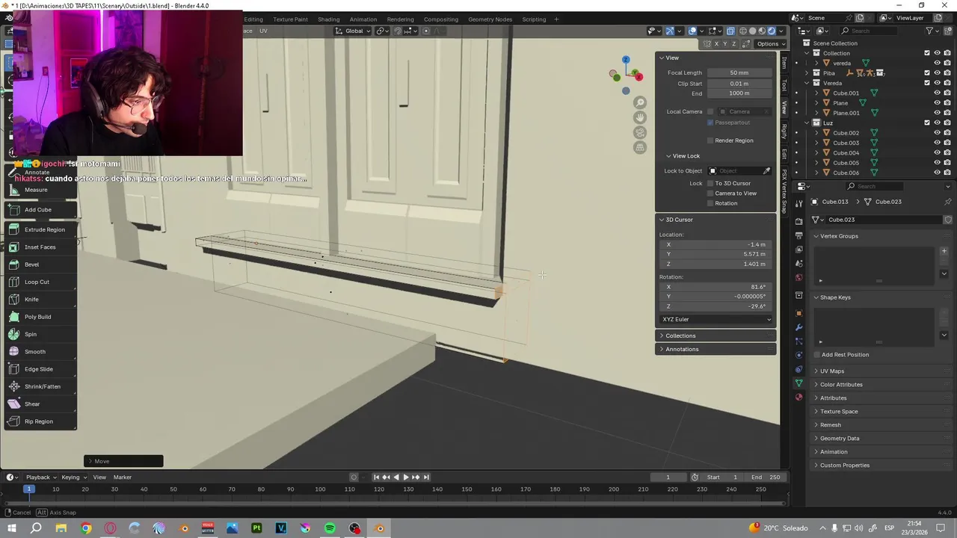The height and width of the screenshot is (538, 957).
Task: Select the Poly Build tool
Action: click(40, 317)
